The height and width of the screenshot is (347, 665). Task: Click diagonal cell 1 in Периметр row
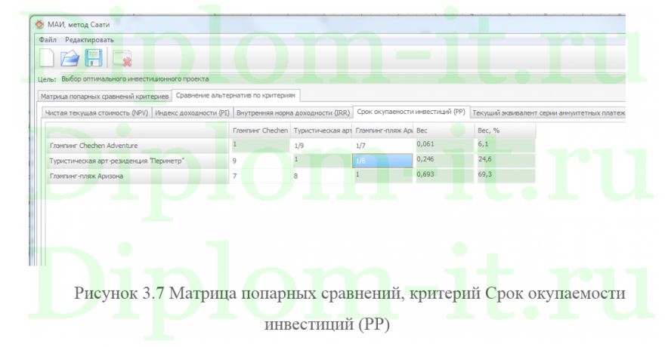[321, 160]
